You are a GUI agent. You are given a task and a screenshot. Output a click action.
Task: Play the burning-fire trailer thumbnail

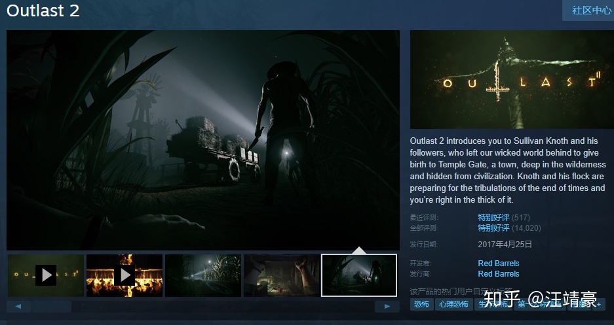(125, 275)
